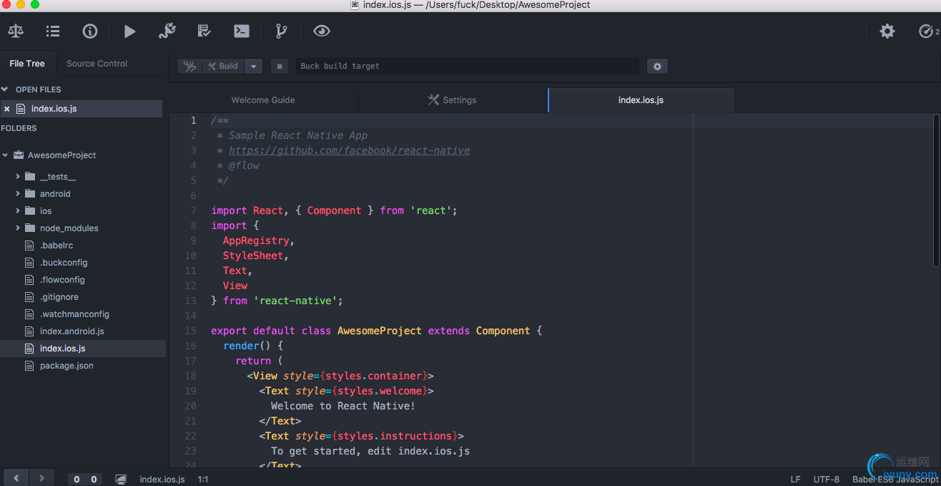Viewport: 941px width, 486px height.
Task: Open the terminal console toolbar icon
Action: 242,31
